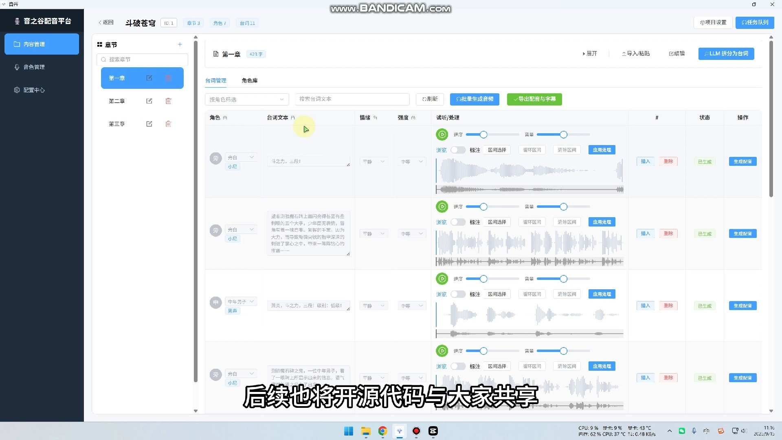The width and height of the screenshot is (782, 440).
Task: Edit chapter 第二章 via its pencil icon
Action: coord(149,101)
